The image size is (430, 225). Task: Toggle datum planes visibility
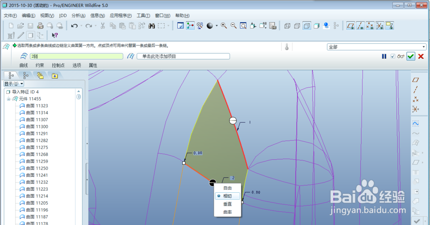(350, 26)
